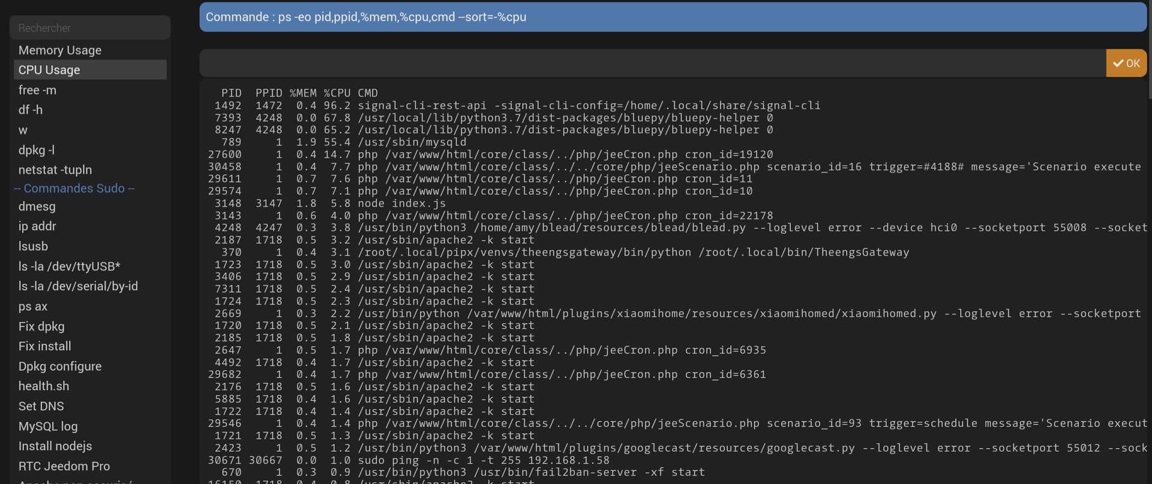Select Memory Usage command
Screen dimensions: 1152x484
point(60,50)
